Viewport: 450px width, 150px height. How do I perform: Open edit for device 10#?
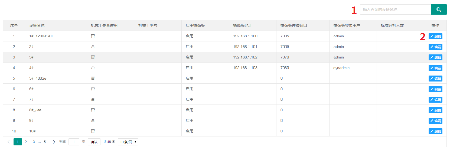(435, 131)
